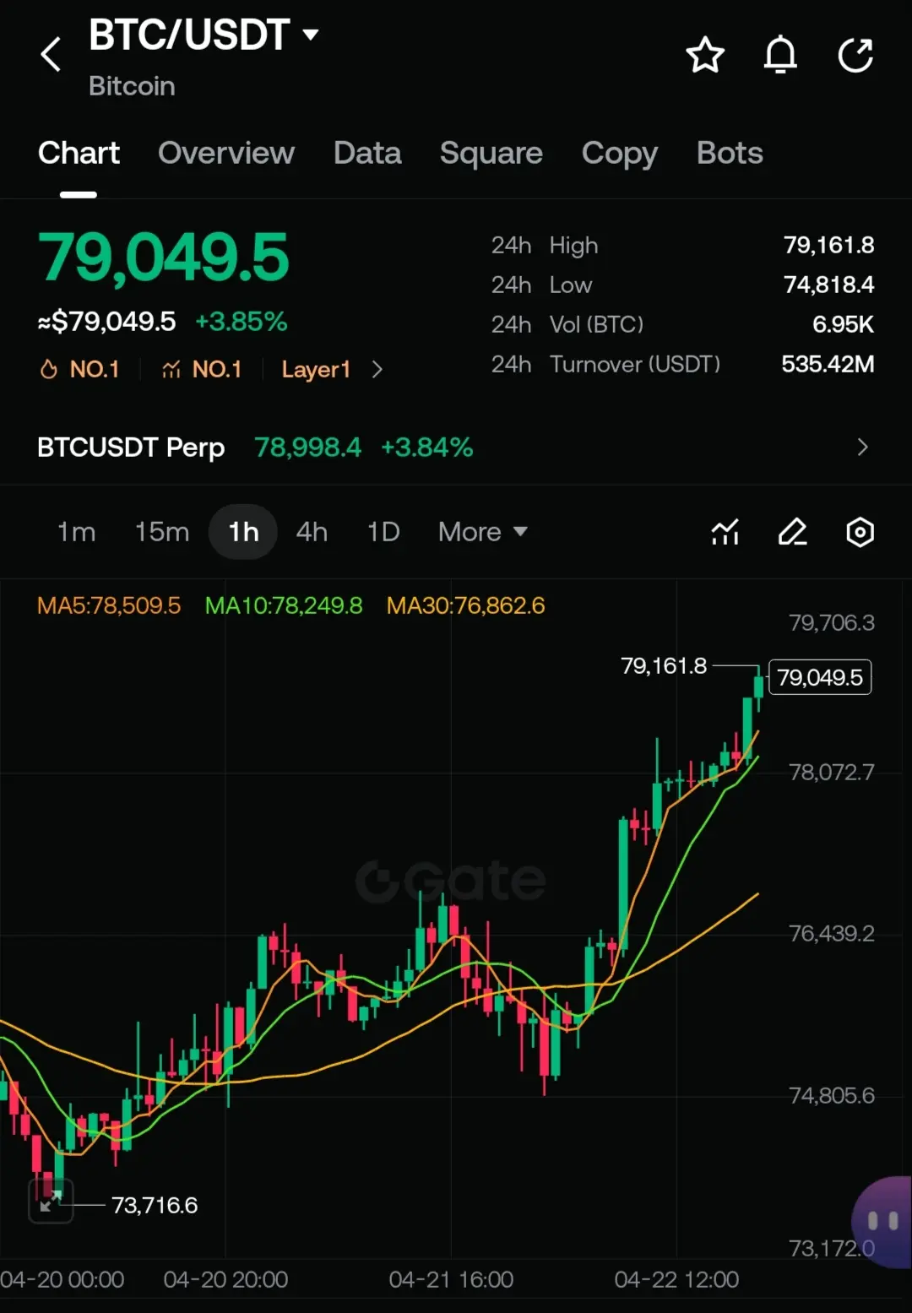Tap the 24h High value 79,161.8

point(829,245)
